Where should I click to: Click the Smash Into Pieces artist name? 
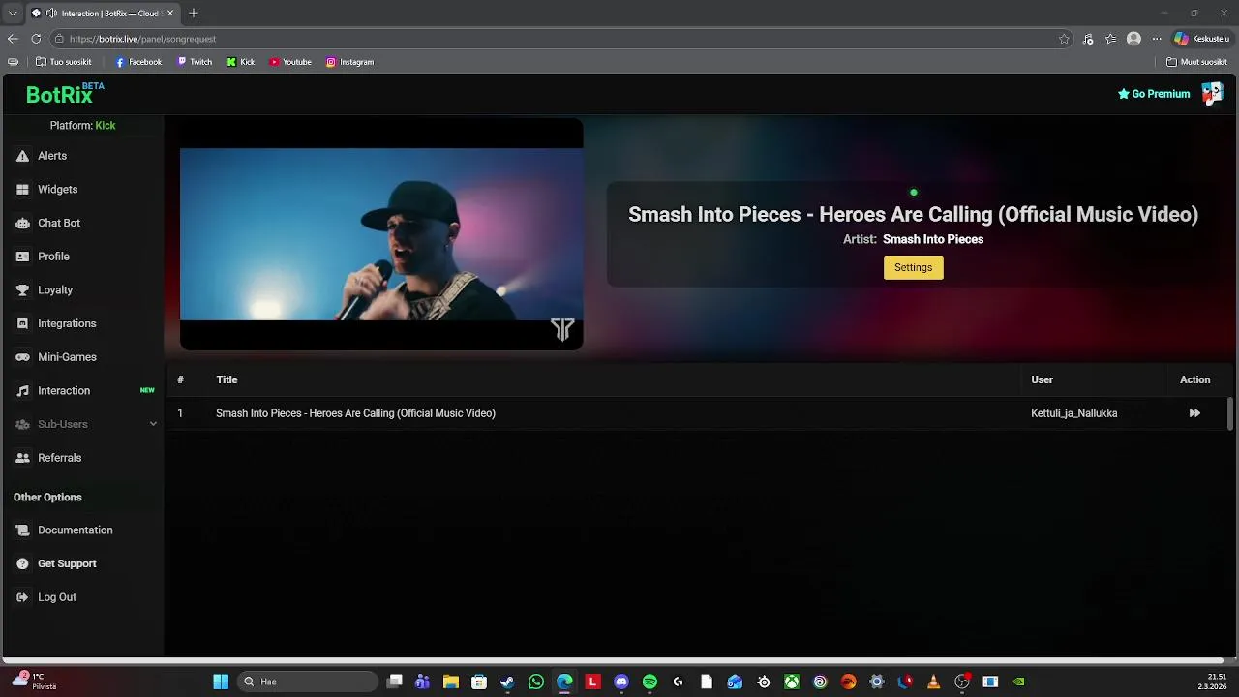[x=933, y=239]
